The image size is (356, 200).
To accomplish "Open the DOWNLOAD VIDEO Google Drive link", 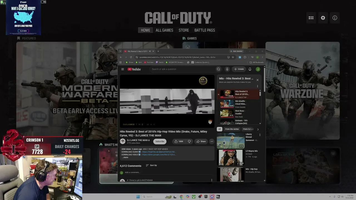I will pyautogui.click(x=159, y=154).
